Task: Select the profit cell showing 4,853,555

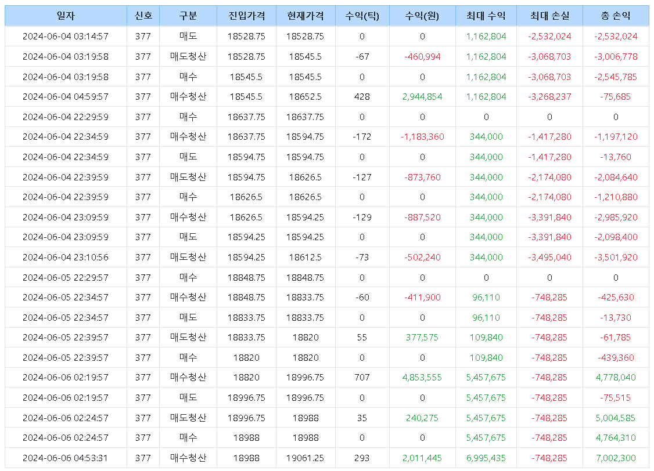Action: coord(422,378)
